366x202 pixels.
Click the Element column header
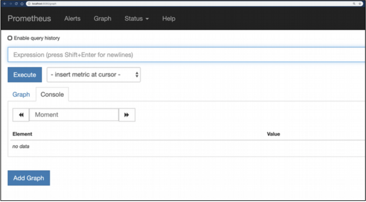click(22, 134)
